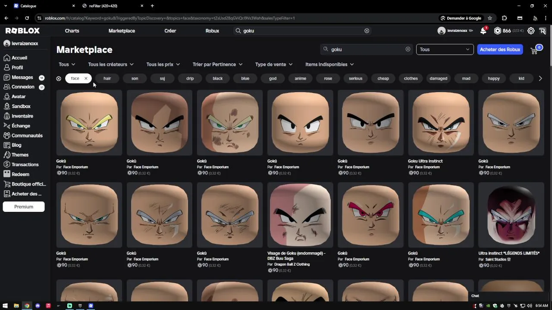Open the Type de vente dropdown
The width and height of the screenshot is (552, 310).
coord(274,65)
